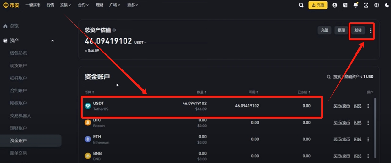Open three-dot menu in ETH row
The height and width of the screenshot is (163, 391).
pyautogui.click(x=368, y=139)
